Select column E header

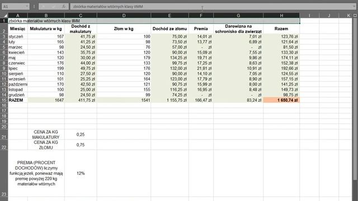pos(169,16)
